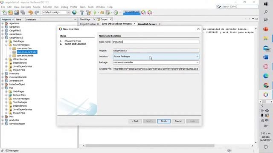Open the configuration dropdown showing default config

56,12
